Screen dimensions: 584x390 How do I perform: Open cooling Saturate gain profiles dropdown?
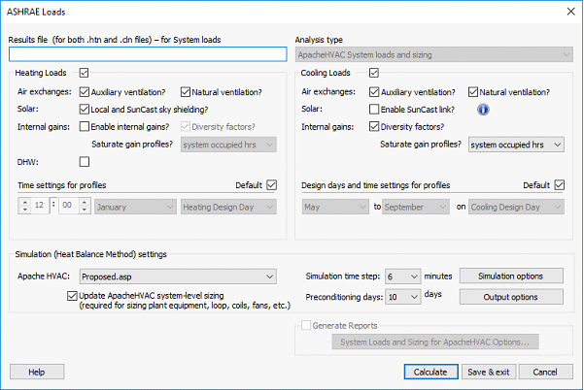515,144
